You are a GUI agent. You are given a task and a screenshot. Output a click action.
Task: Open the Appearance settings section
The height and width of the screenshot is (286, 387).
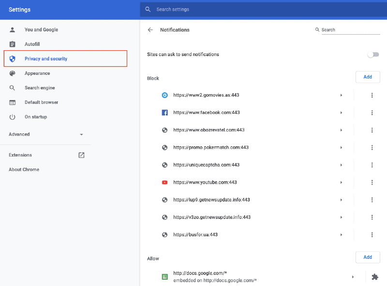(x=37, y=73)
